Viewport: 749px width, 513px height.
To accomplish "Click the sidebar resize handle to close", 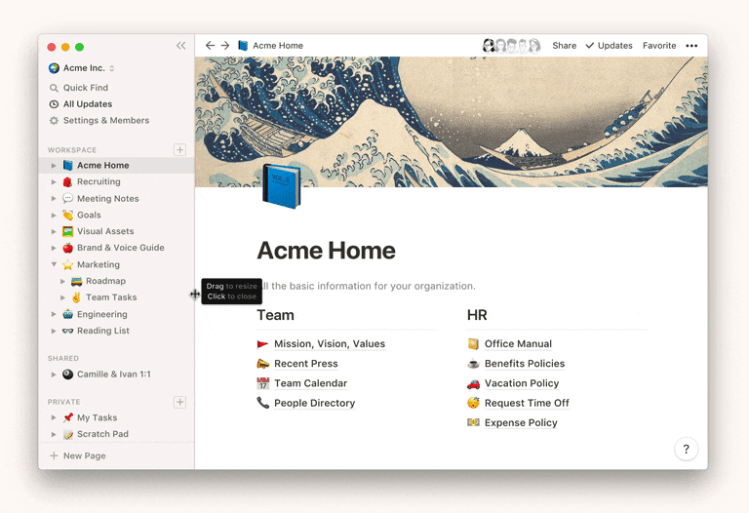I will 194,295.
